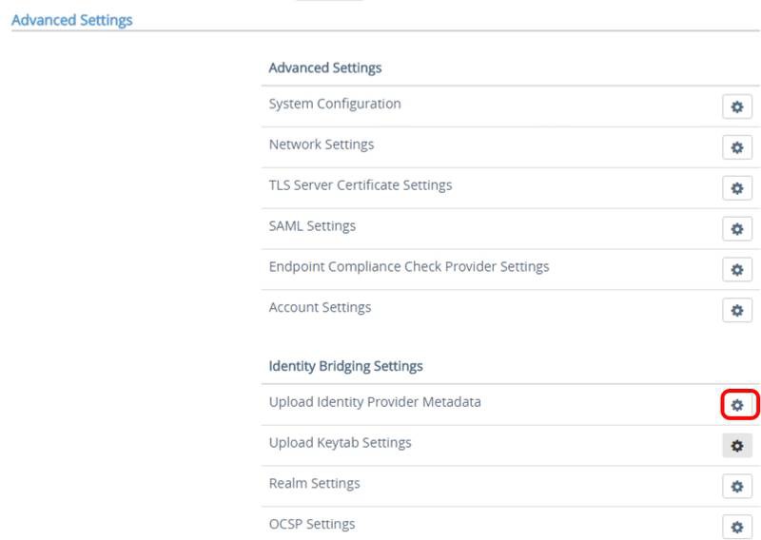Click highlighted Upload Identity Provider Metadata gear

point(736,405)
